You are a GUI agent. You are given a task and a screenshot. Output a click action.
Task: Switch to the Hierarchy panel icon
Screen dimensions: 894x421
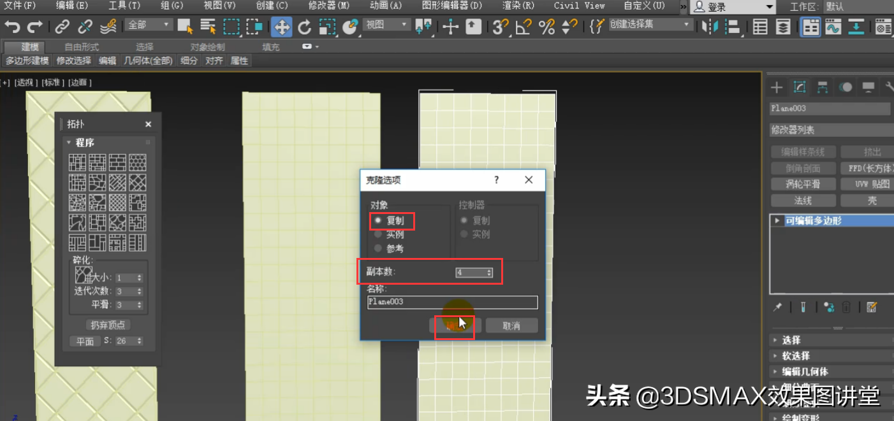tap(823, 87)
